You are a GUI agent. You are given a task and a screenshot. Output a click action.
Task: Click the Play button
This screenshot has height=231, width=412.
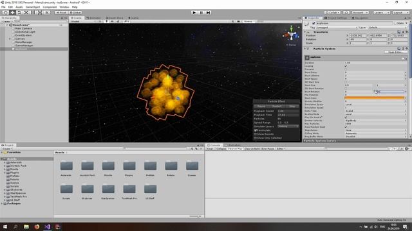coord(194,13)
